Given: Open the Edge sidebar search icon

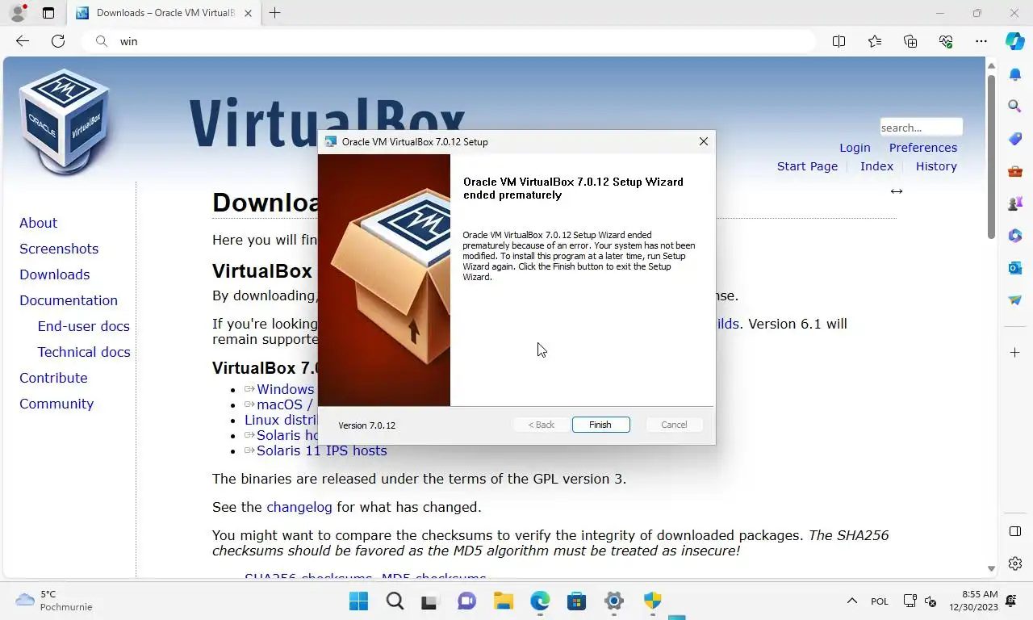Looking at the screenshot, I should pos(1015,107).
